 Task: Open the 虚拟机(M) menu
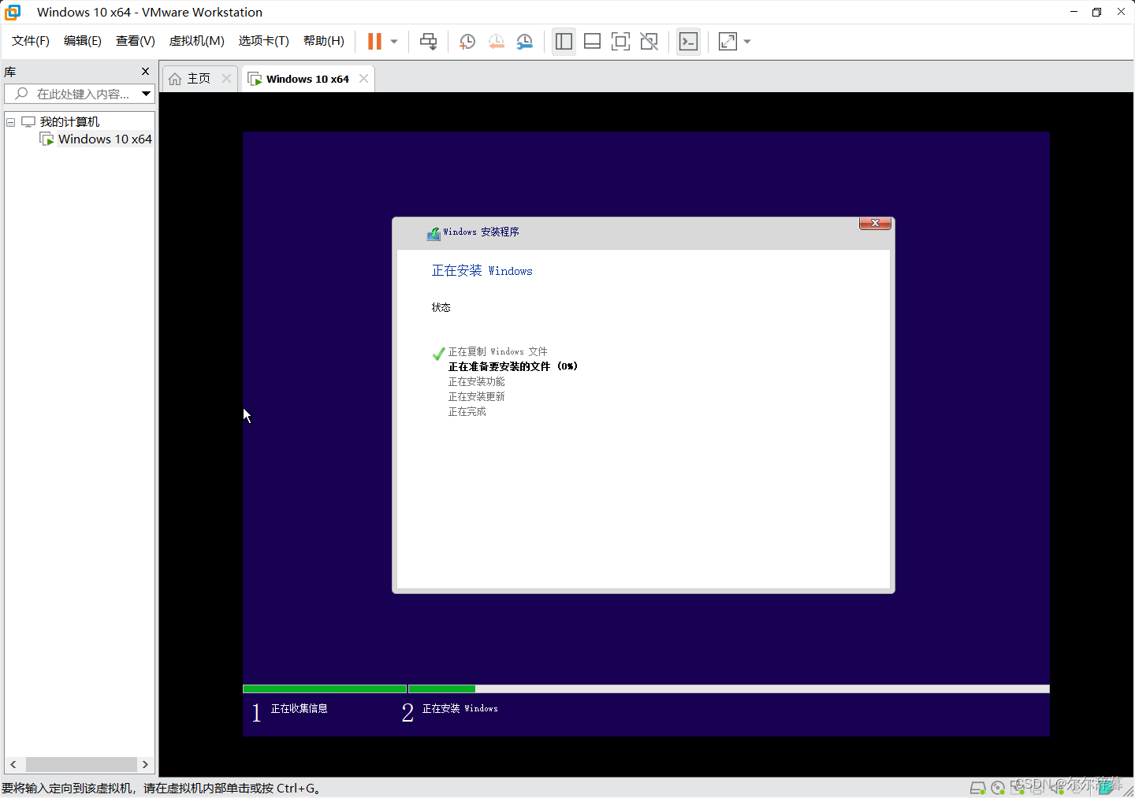point(197,41)
